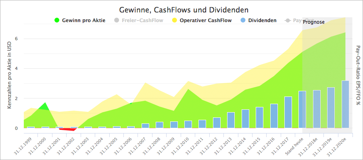The width and height of the screenshot is (363, 160).
Task: Toggle the Operativer CashFlow legend entry
Action: coord(202,21)
